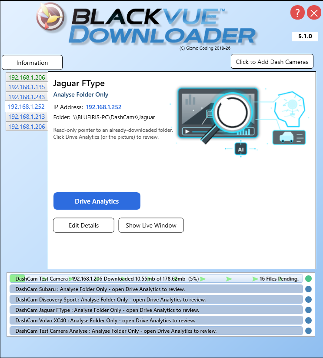Open Edit Details

84,225
